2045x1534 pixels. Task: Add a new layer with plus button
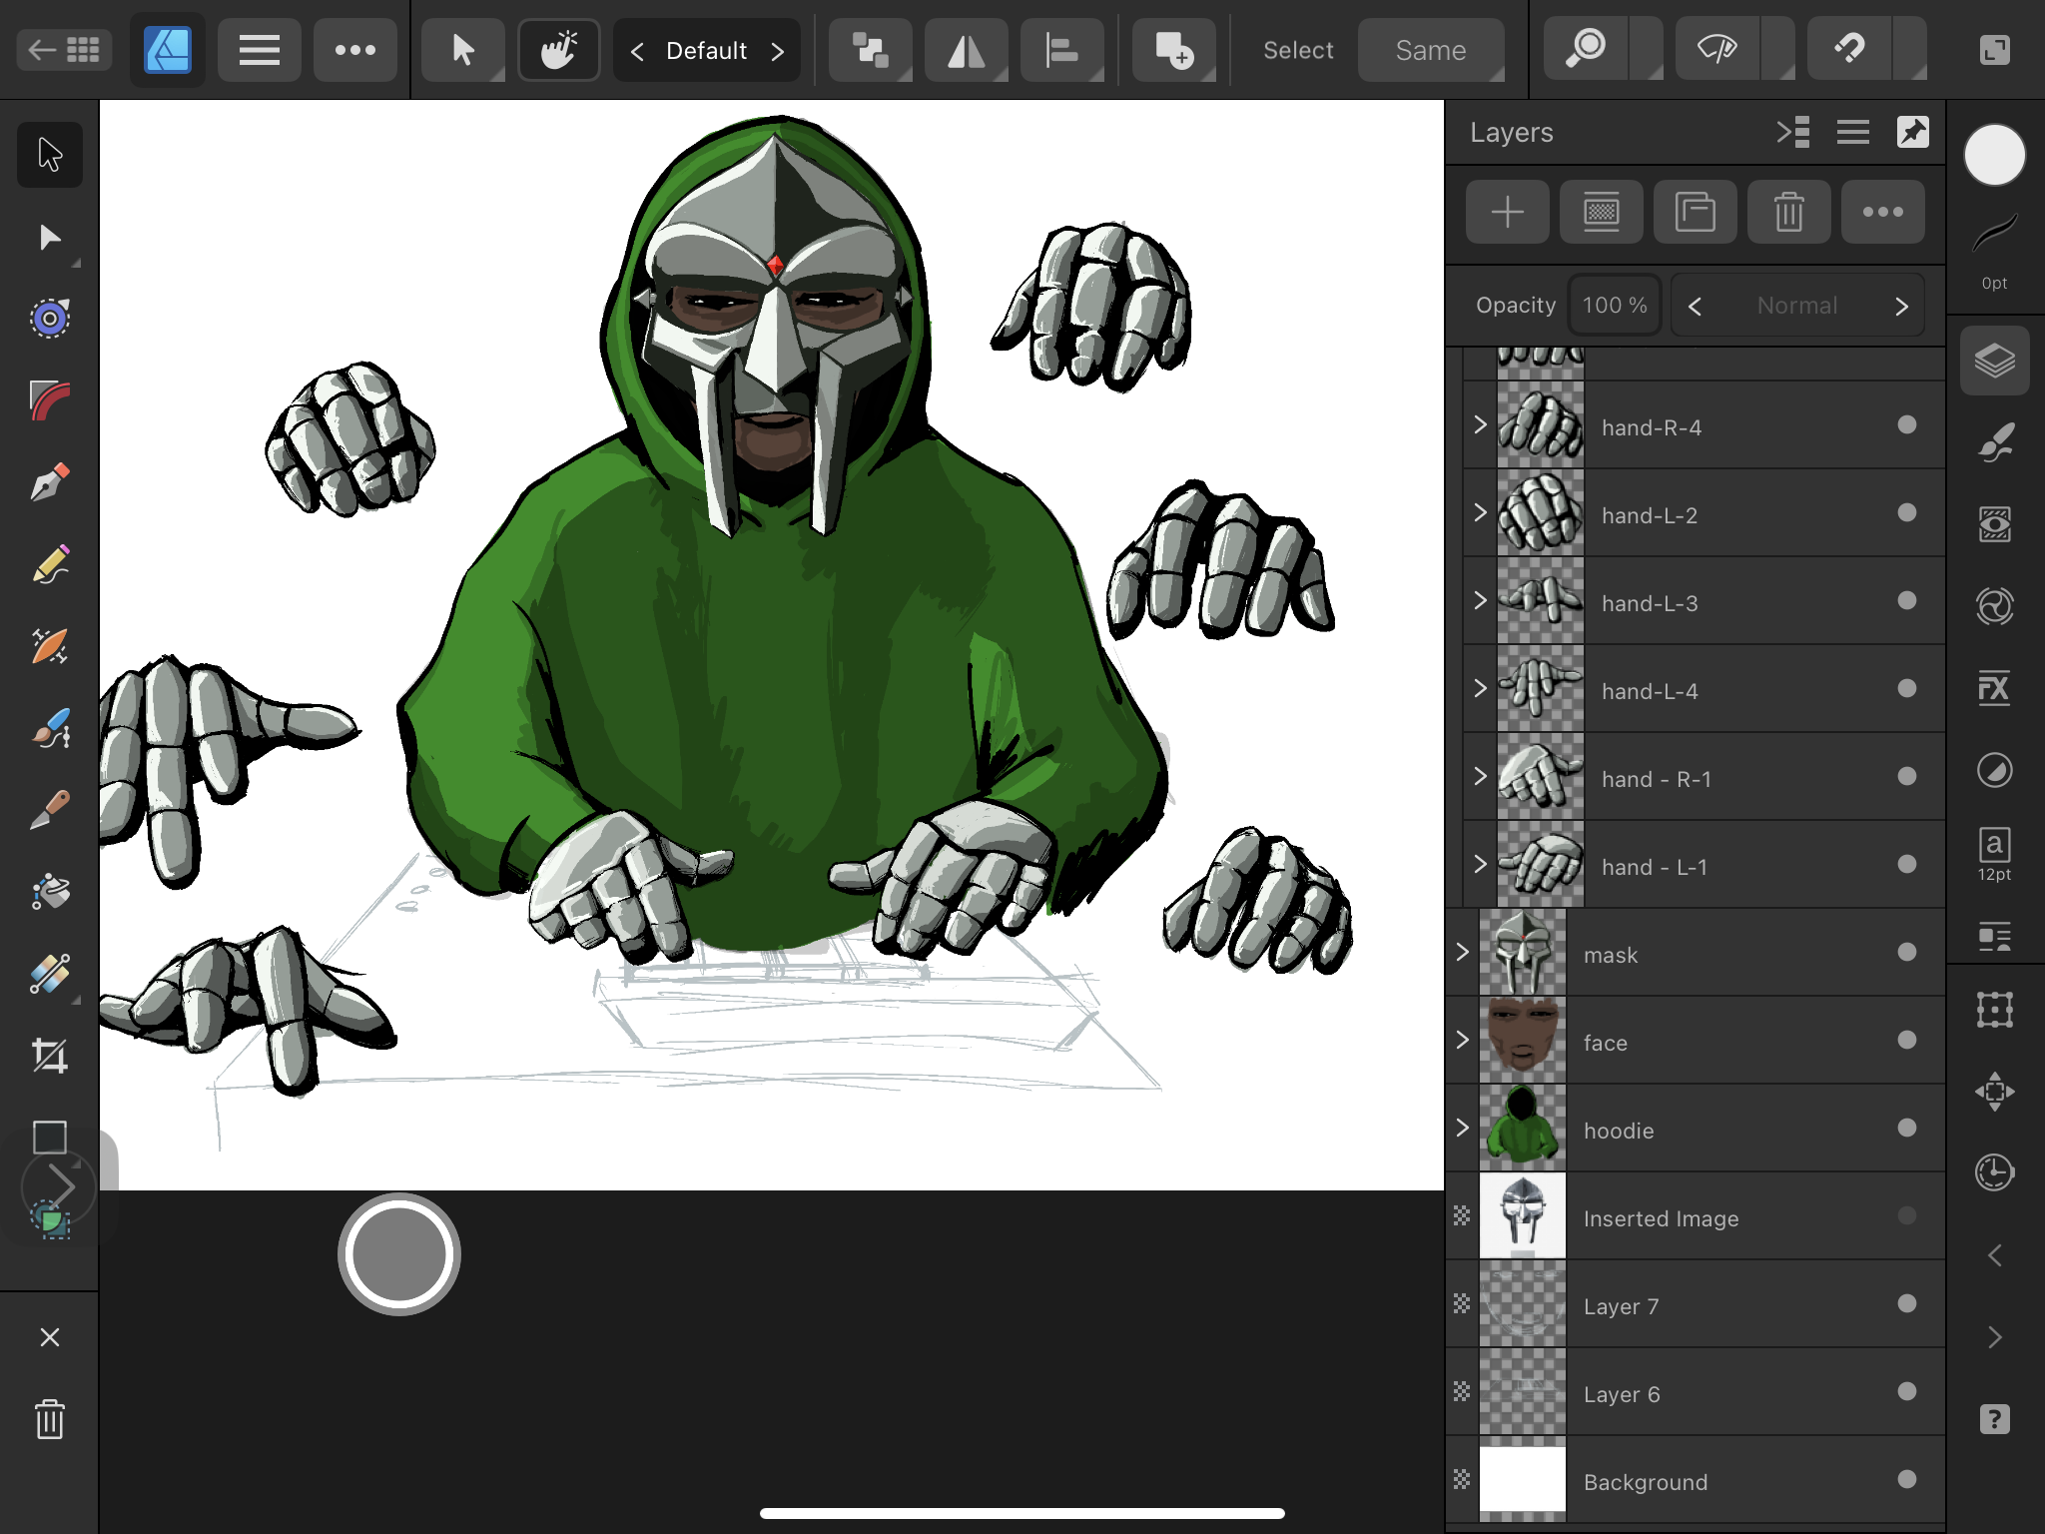click(x=1507, y=212)
